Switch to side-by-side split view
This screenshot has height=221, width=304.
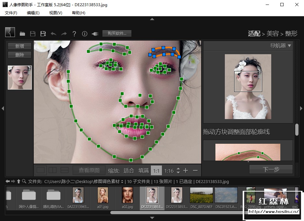point(52,170)
